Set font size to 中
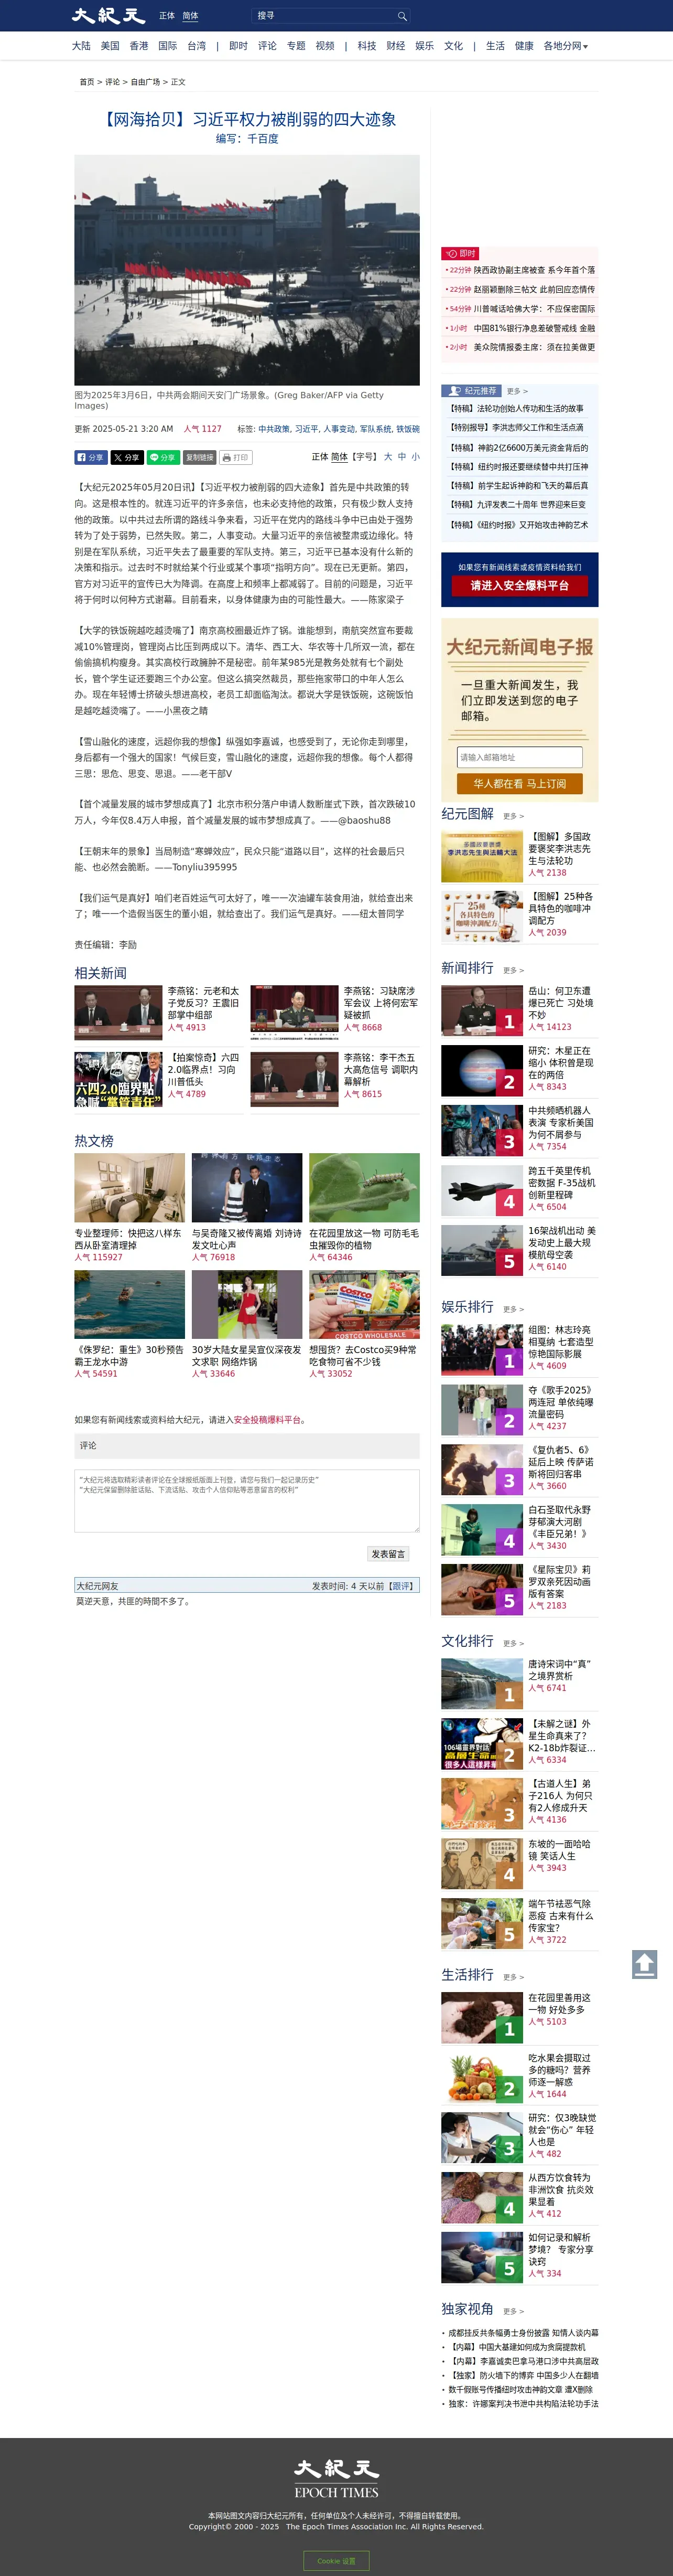This screenshot has width=673, height=2576. click(403, 457)
